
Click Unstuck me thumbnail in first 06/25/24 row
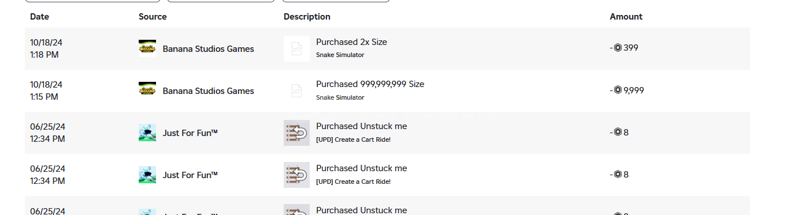(296, 133)
